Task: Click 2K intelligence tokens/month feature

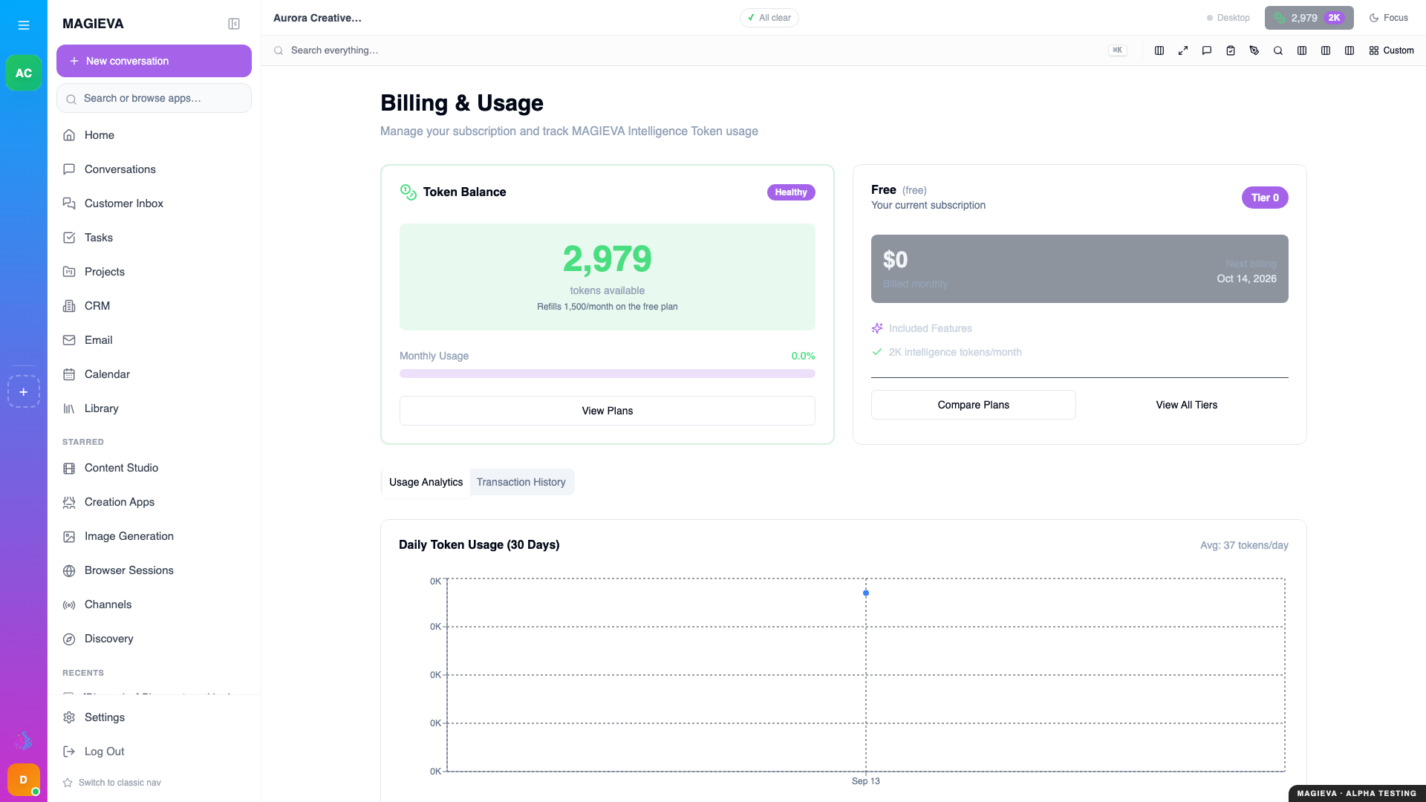Action: (x=955, y=352)
